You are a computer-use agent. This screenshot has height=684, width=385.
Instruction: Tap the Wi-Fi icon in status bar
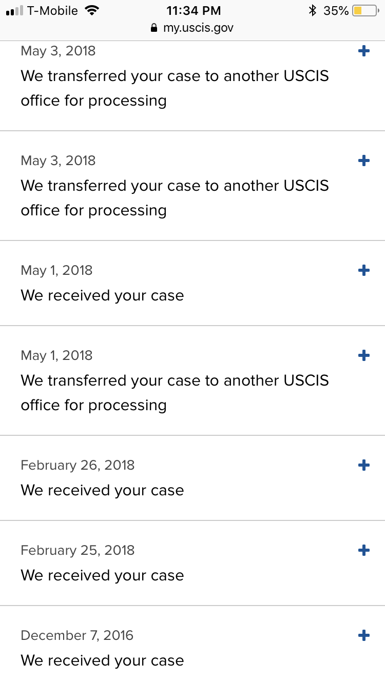92,10
